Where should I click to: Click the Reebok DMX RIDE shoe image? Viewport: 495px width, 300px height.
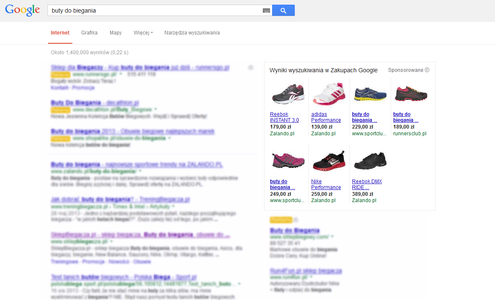tap(370, 160)
